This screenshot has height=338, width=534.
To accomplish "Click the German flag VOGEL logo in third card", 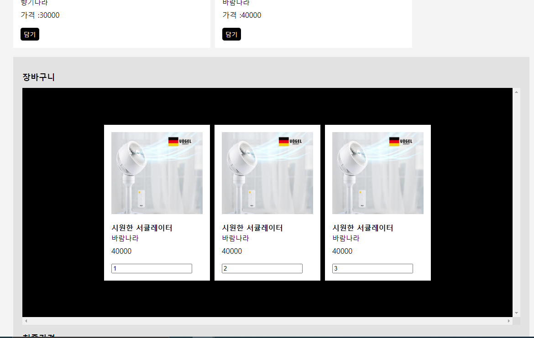I will (401, 142).
